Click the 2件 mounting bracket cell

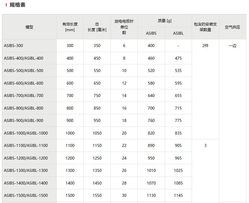tap(205, 46)
